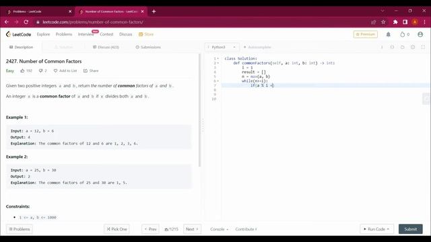Click the panel divider collapse handle
The image size is (431, 242).
coord(203,126)
